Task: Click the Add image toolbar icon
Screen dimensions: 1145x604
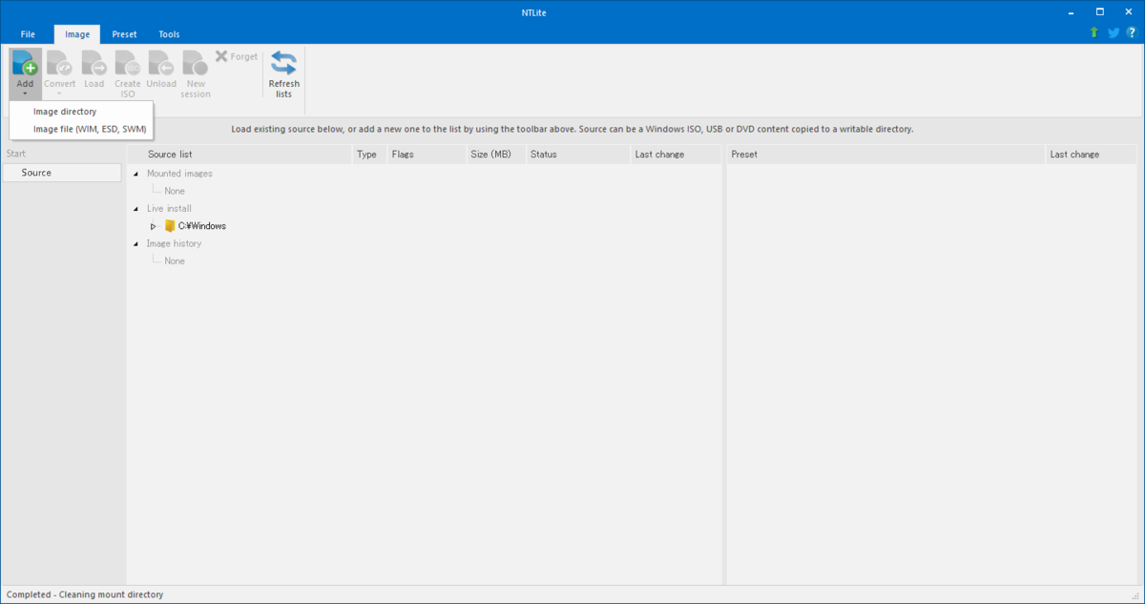Action: [25, 63]
